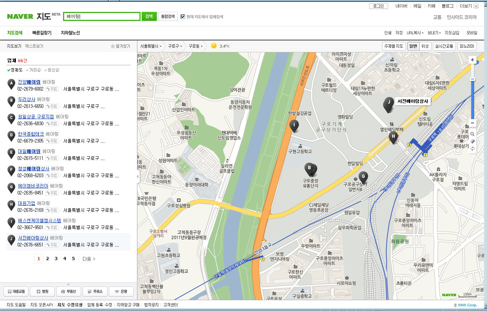Click the 무료 call button for 02-2679-6002
The width and height of the screenshot is (487, 311).
point(52,89)
